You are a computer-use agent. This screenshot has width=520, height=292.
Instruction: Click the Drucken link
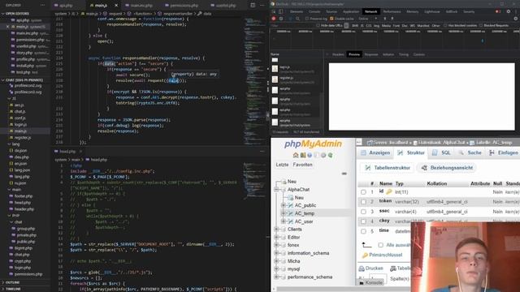pos(374,268)
